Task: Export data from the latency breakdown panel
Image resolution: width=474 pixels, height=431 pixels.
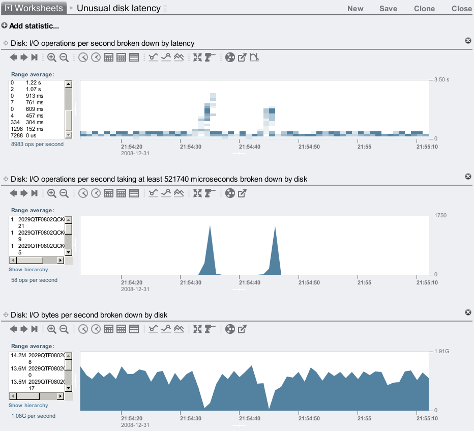Action: click(243, 58)
